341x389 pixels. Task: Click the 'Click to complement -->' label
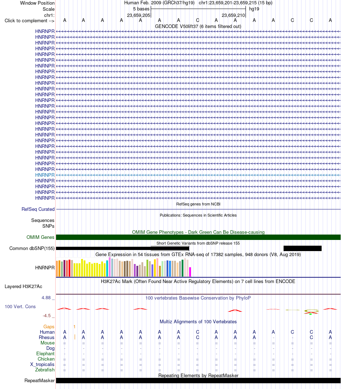pyautogui.click(x=29, y=20)
